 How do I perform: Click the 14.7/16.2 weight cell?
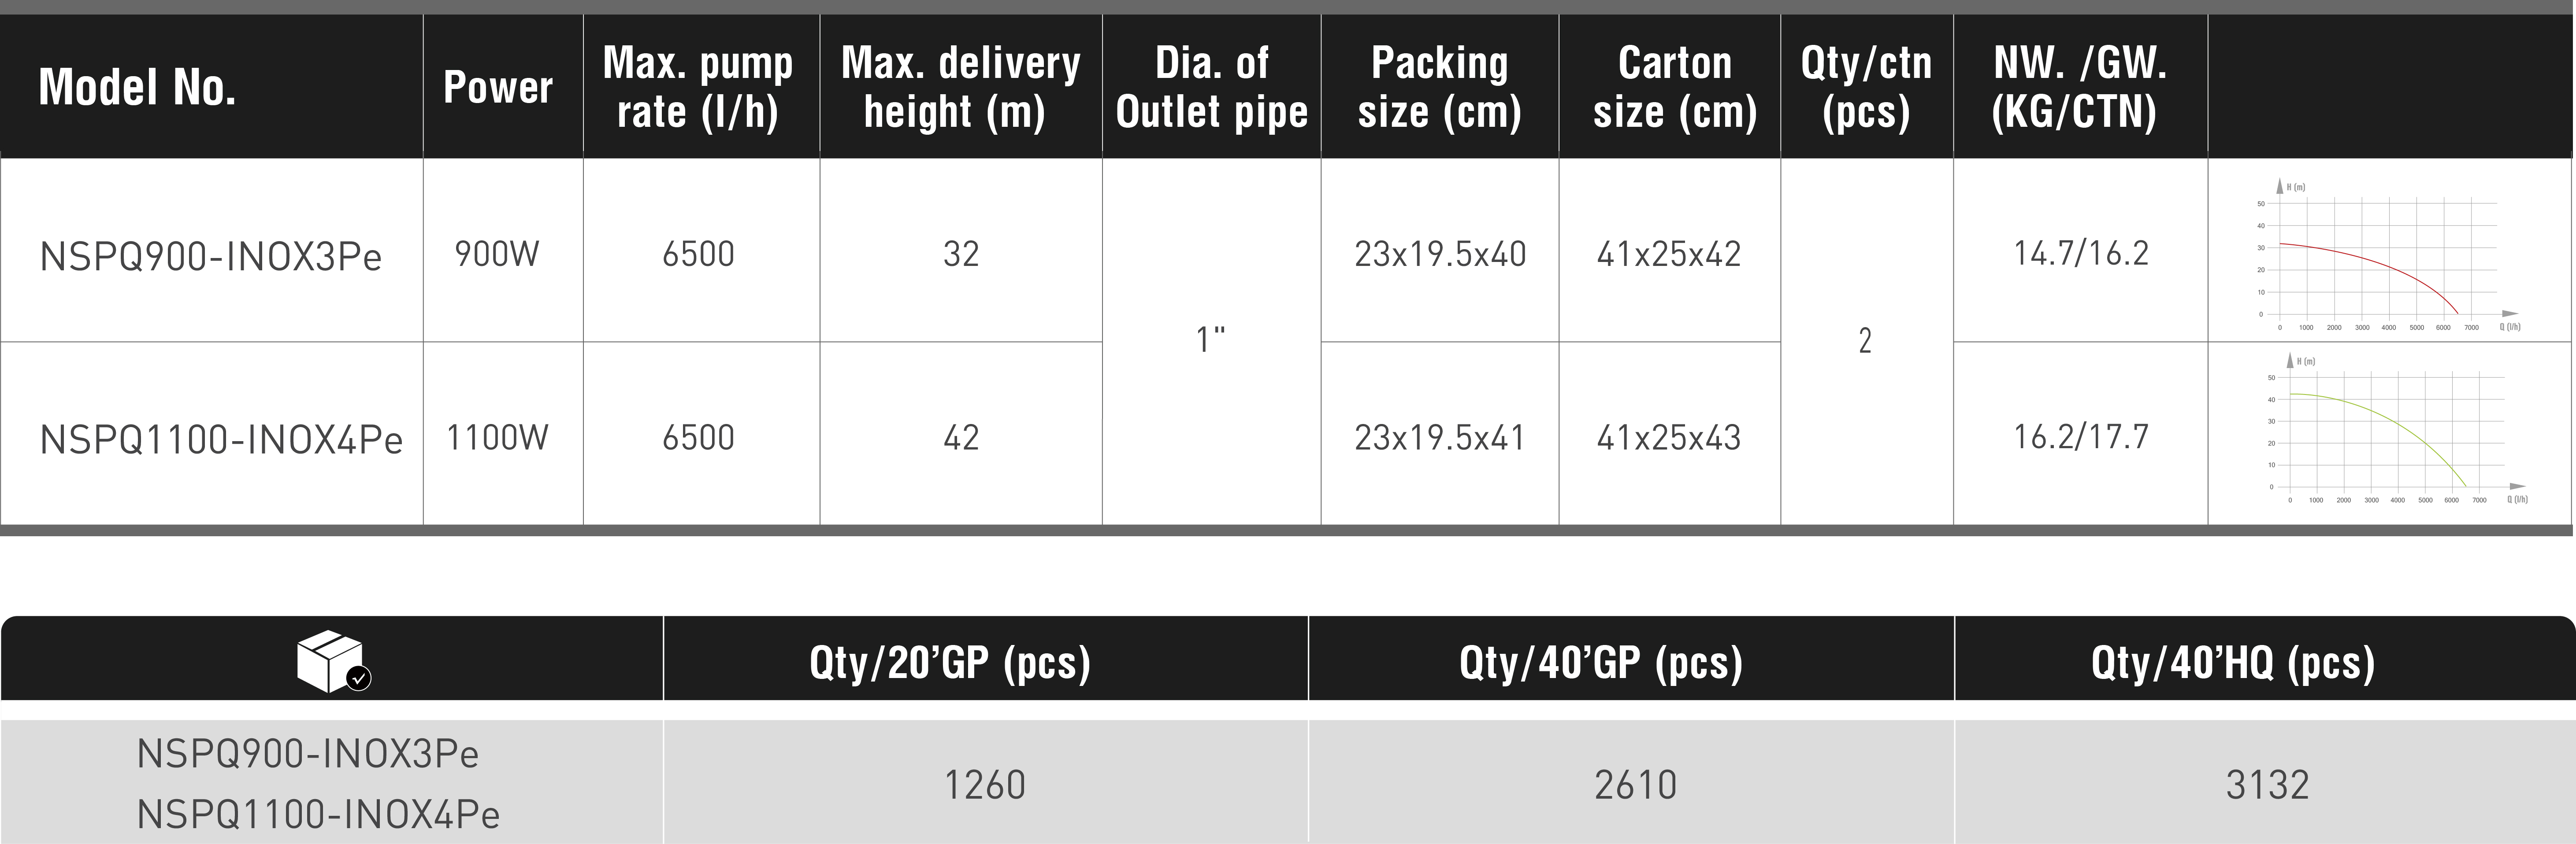tap(2080, 254)
